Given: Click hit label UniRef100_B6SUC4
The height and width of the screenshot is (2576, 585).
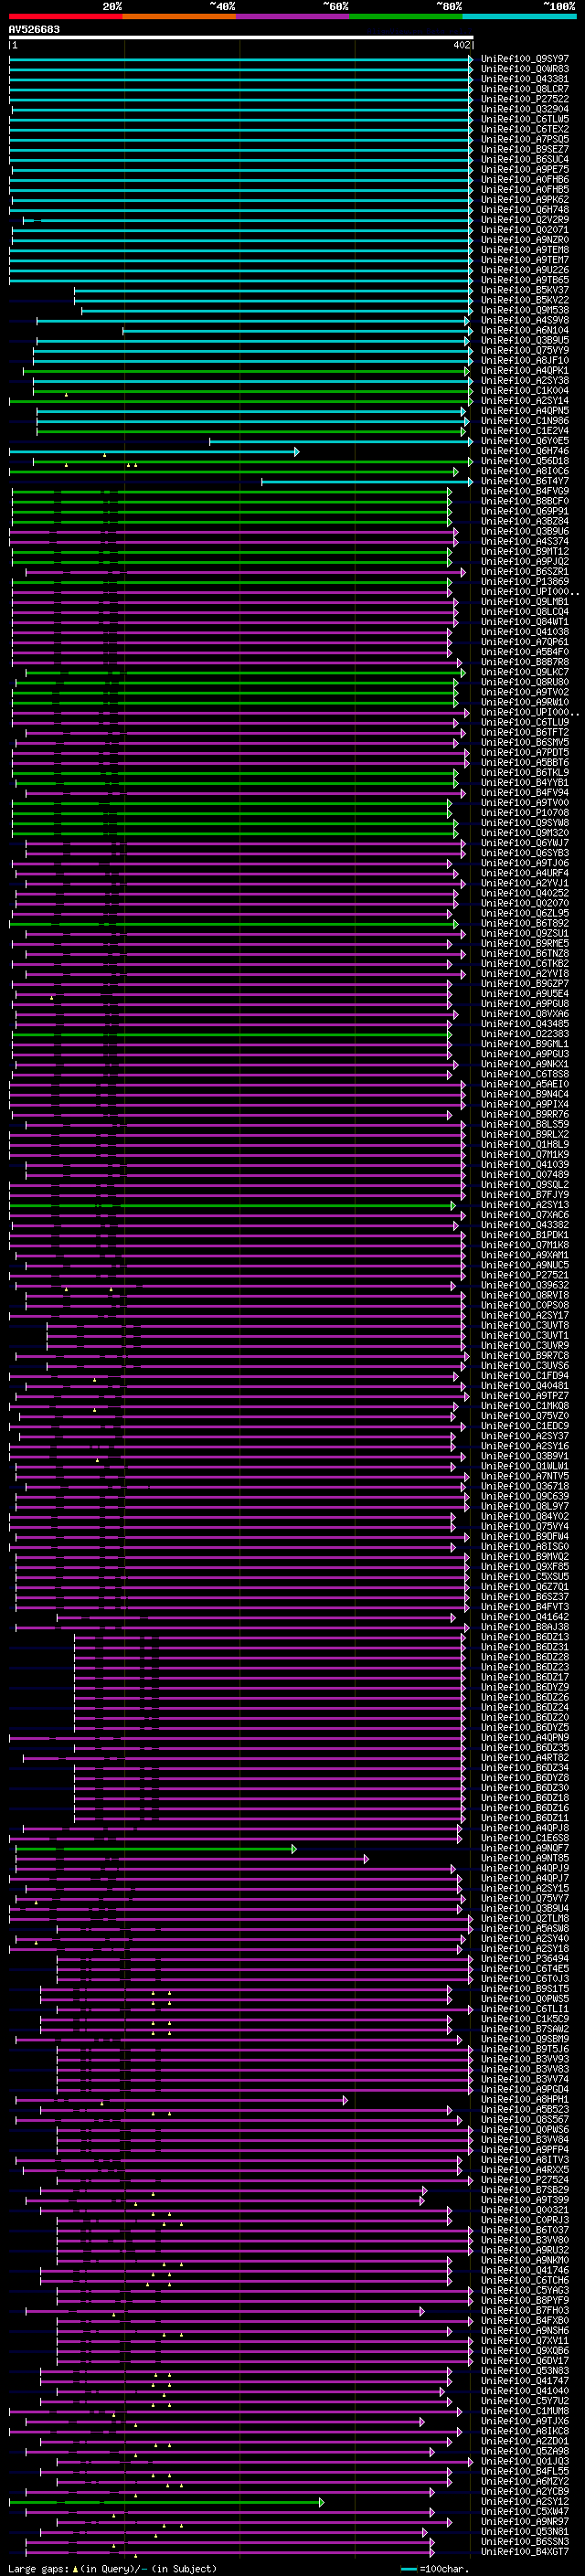Looking at the screenshot, I should pyautogui.click(x=524, y=159).
